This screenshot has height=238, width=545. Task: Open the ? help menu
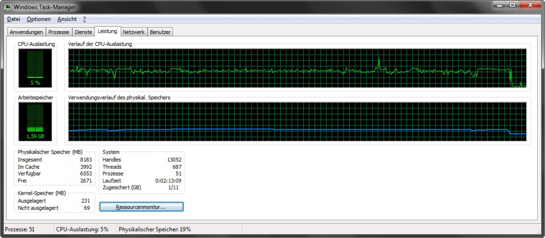[x=84, y=19]
